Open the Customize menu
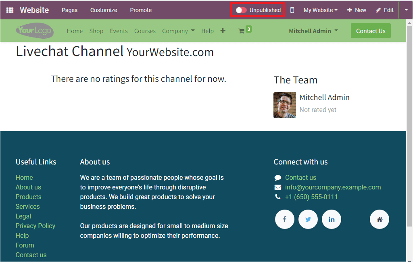 pos(104,10)
